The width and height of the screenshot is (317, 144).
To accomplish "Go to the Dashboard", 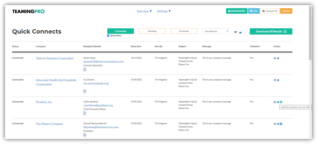I will click(237, 11).
